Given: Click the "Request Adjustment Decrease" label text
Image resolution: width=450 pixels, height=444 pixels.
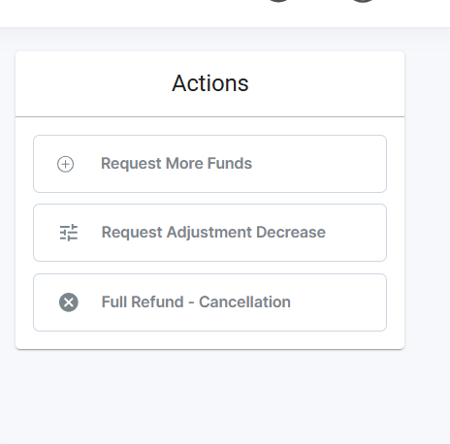Looking at the screenshot, I should click(x=213, y=233).
